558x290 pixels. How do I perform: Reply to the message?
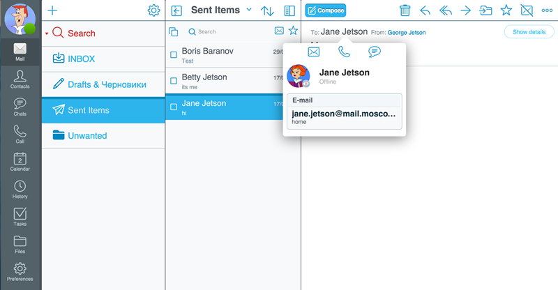425,10
